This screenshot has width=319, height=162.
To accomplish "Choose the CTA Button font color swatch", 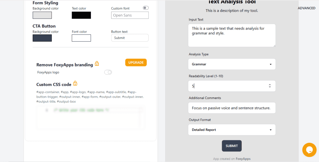I will [x=81, y=38].
